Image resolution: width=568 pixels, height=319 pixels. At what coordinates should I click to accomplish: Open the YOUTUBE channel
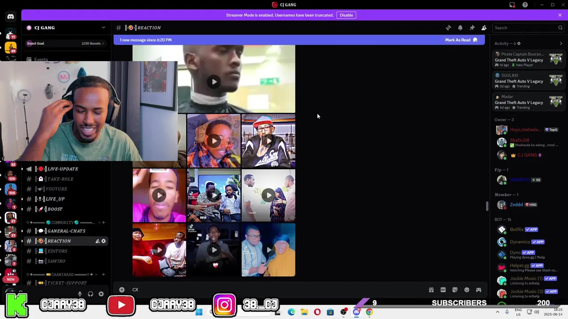coord(66,189)
